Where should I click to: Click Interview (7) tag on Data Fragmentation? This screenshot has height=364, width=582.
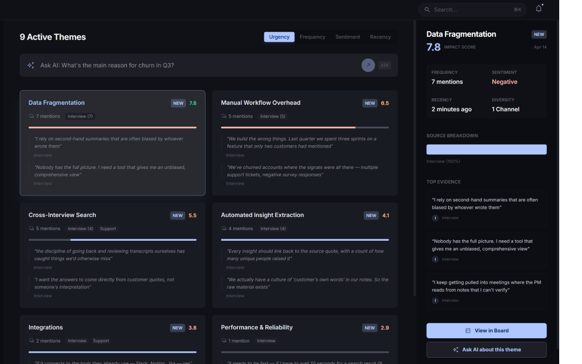(x=80, y=116)
